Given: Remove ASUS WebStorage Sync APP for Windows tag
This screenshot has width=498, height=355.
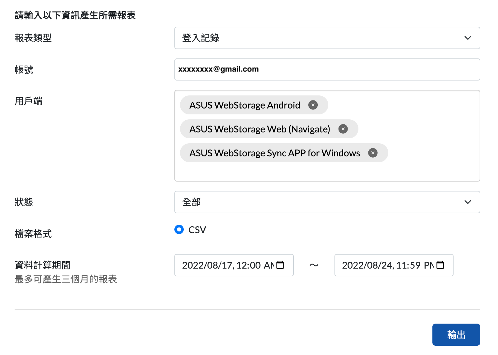Looking at the screenshot, I should pos(373,153).
